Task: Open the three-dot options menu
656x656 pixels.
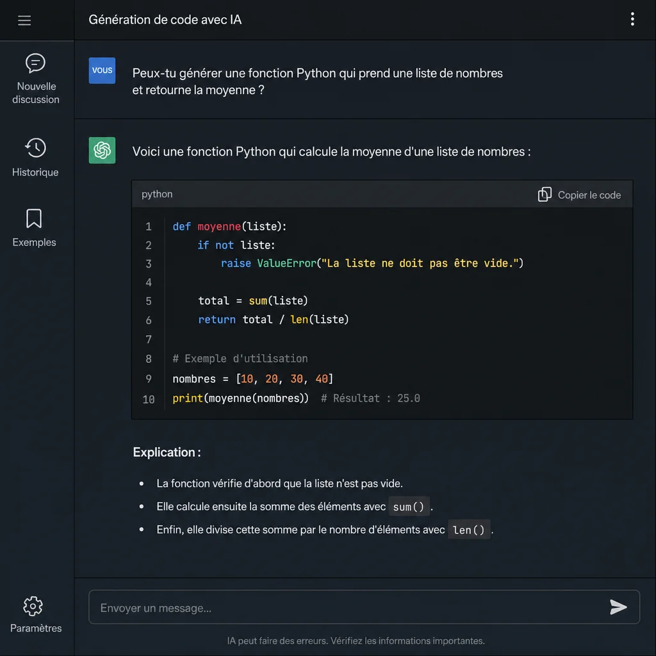Action: pos(632,19)
